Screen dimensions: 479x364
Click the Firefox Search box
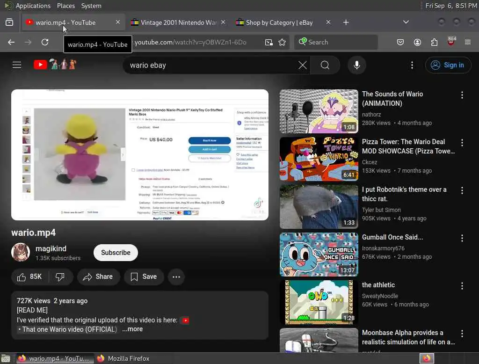(336, 42)
